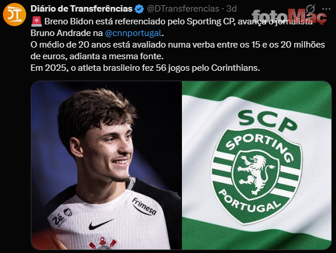The height and width of the screenshot is (253, 336).
Task: Click the fotoMaç watermark logo
Action: (x=289, y=17)
